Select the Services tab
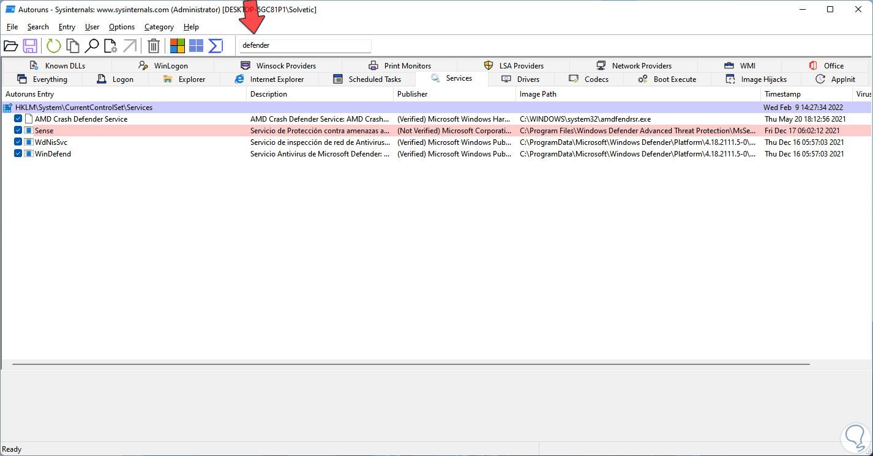 pyautogui.click(x=451, y=78)
